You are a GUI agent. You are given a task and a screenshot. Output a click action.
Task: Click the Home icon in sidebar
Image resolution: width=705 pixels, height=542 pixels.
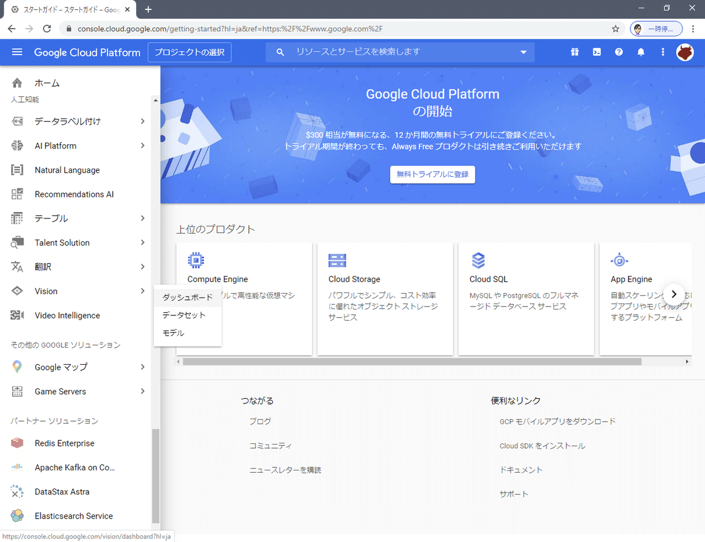[17, 83]
